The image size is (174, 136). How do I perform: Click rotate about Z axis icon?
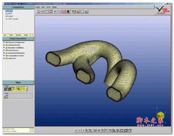pyautogui.click(x=110, y=130)
